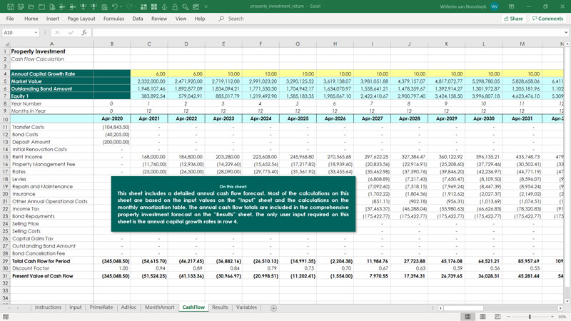Viewport: 571px width, 321px height.
Task: Click the paste clipboard icon in the toolbar
Action: pos(104,6)
